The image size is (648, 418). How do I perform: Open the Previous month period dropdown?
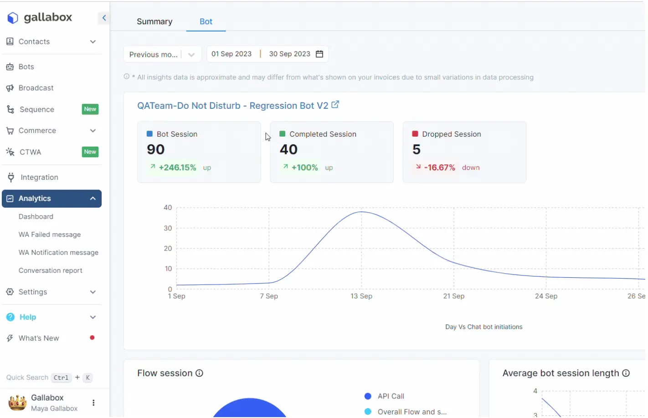click(x=162, y=55)
